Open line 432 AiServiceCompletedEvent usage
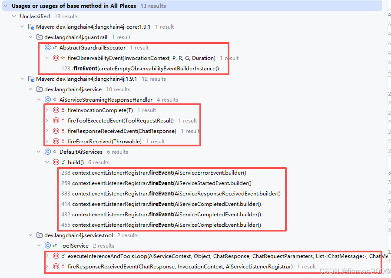This screenshot has height=278, width=391. click(x=161, y=215)
